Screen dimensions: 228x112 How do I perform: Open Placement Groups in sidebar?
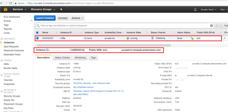point(13,104)
